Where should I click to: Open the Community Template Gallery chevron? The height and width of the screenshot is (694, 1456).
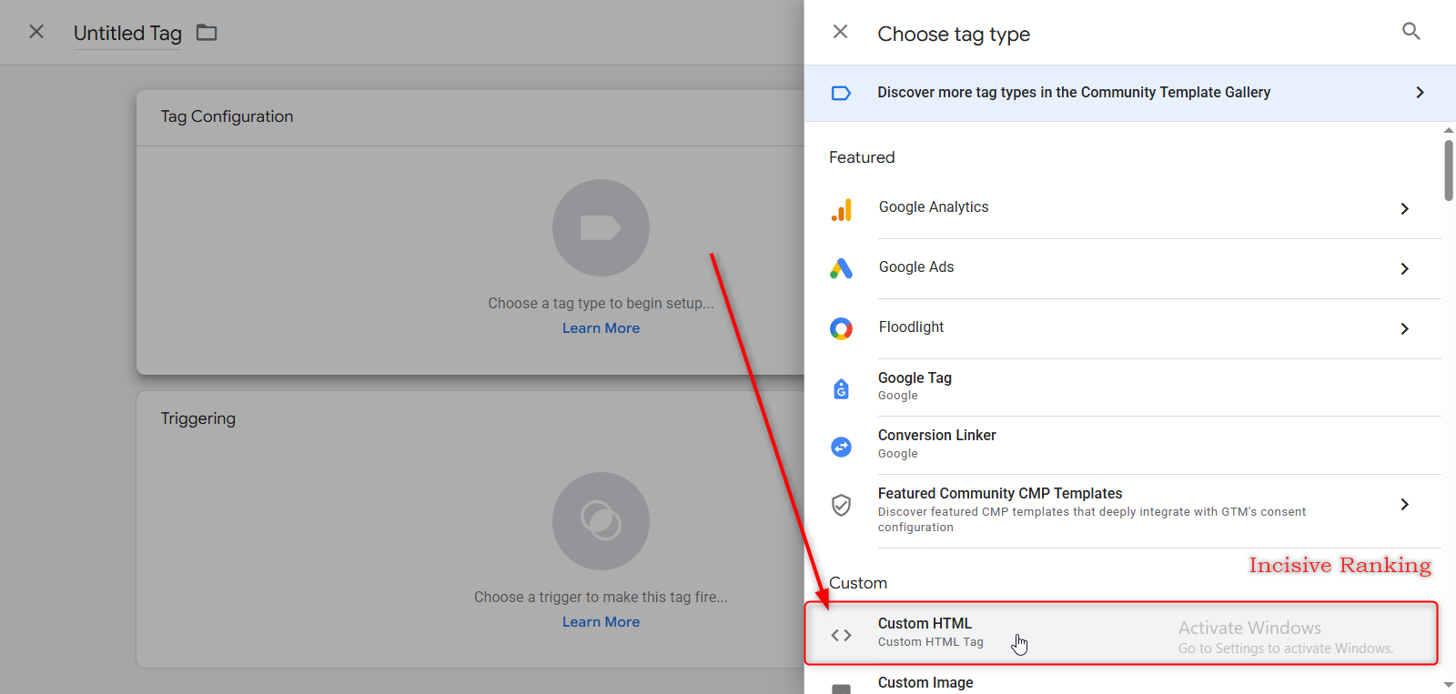[x=1420, y=93]
